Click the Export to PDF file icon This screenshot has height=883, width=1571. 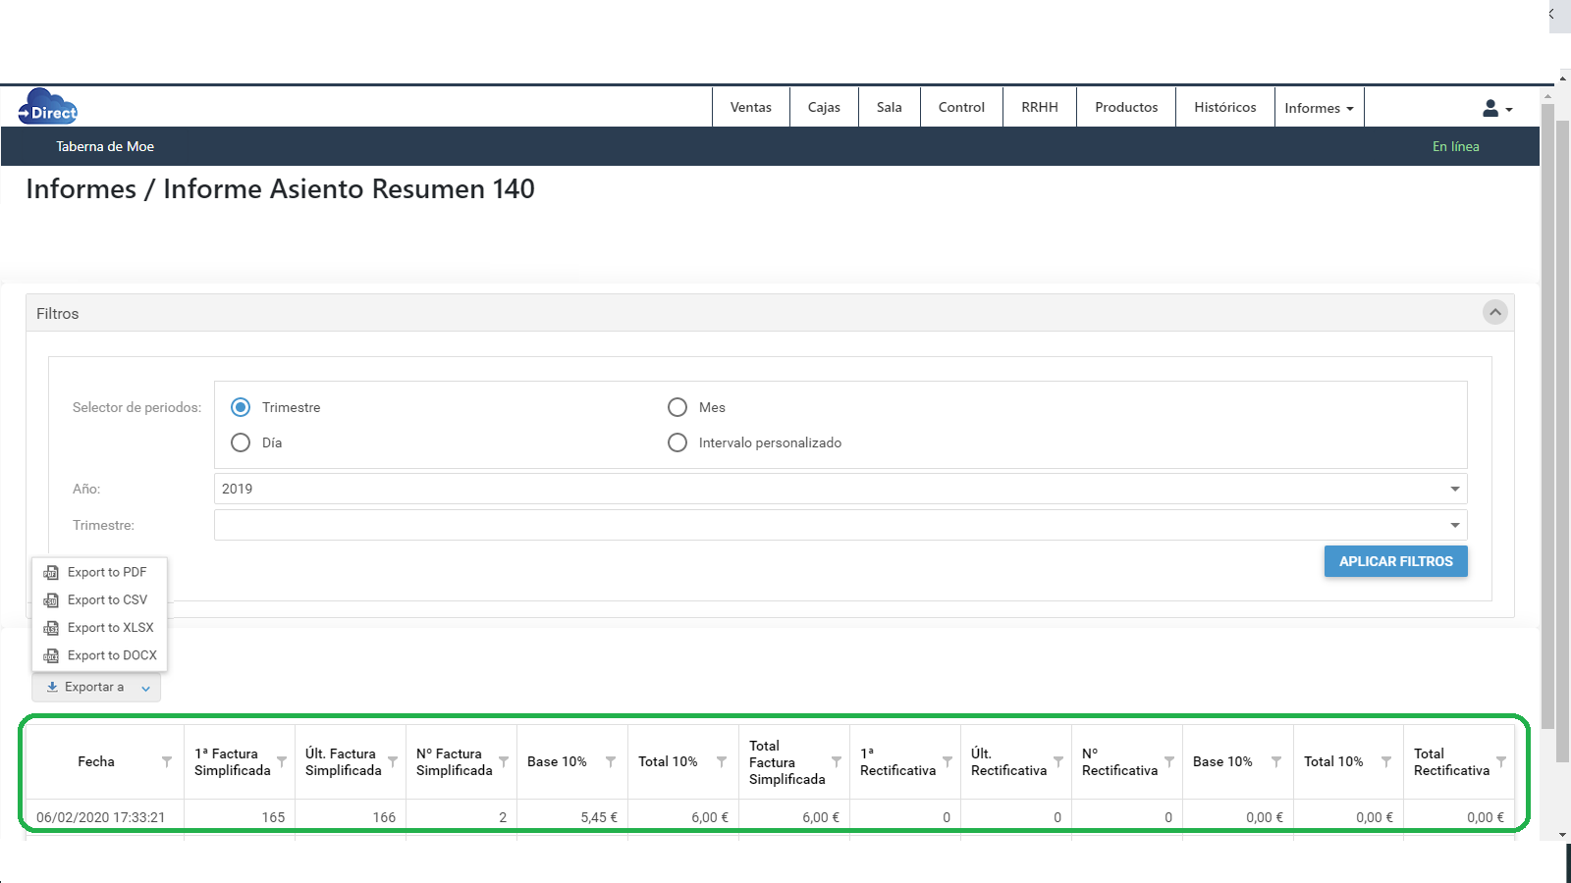click(x=51, y=573)
